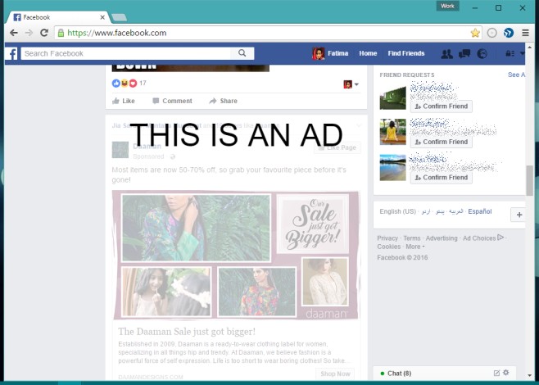
Task: Open the Terms footer link
Action: pos(412,238)
